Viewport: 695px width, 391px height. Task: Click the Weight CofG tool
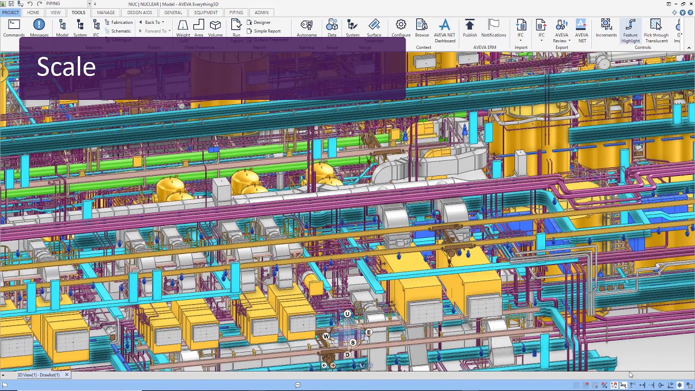click(183, 28)
